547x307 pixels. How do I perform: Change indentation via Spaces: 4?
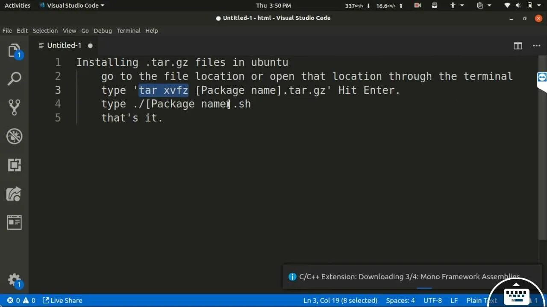tap(400, 301)
